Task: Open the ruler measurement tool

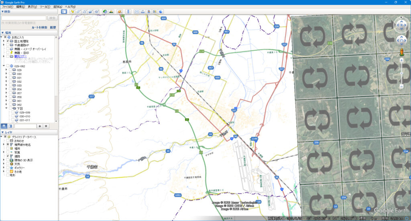Action: (128, 12)
